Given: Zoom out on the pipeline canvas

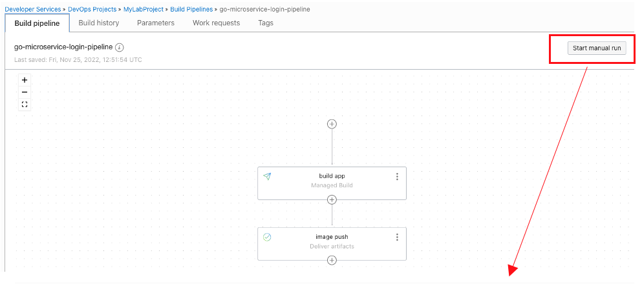Looking at the screenshot, I should 25,92.
